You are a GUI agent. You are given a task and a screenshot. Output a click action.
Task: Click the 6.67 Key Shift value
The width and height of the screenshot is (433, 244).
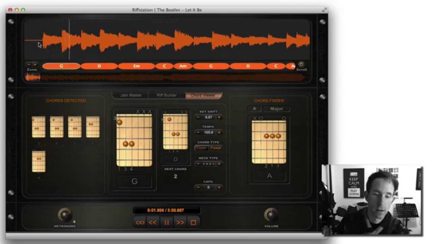point(209,117)
